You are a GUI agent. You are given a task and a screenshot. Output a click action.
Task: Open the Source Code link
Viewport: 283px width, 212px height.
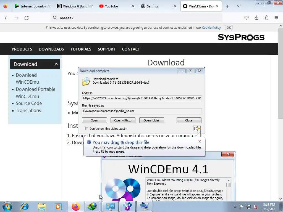coord(29,103)
